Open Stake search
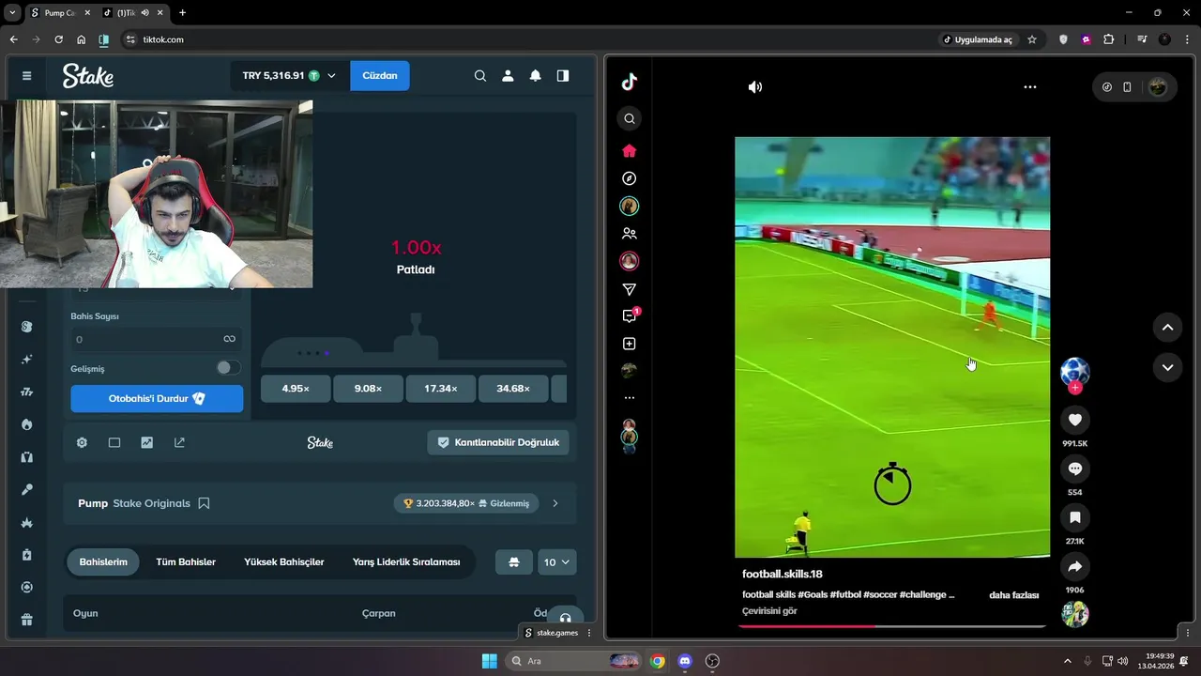 [480, 75]
